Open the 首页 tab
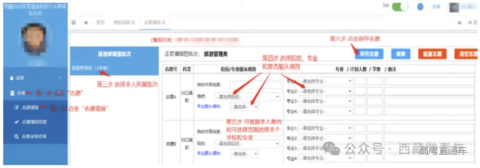 (x=100, y=22)
